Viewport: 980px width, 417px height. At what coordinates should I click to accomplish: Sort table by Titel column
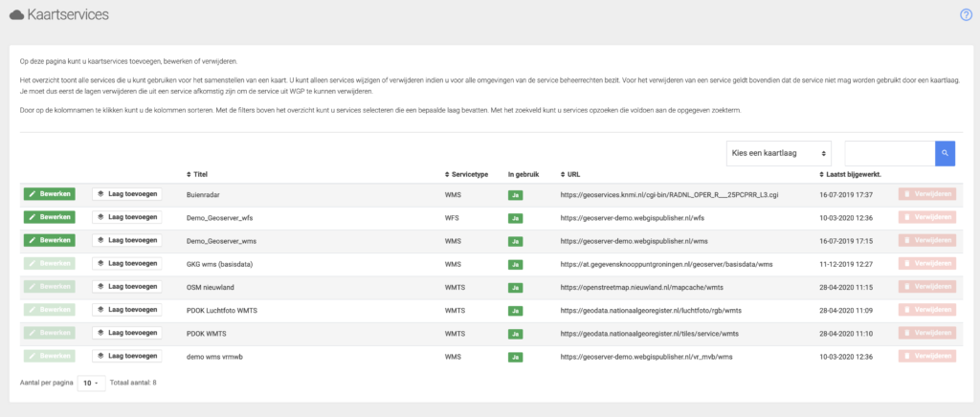click(197, 174)
